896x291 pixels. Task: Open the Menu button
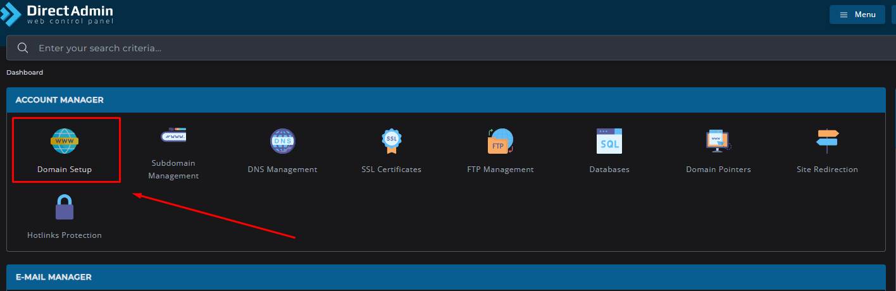pyautogui.click(x=857, y=15)
